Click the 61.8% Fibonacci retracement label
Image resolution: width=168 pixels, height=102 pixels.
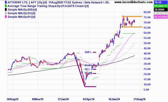click(88, 65)
